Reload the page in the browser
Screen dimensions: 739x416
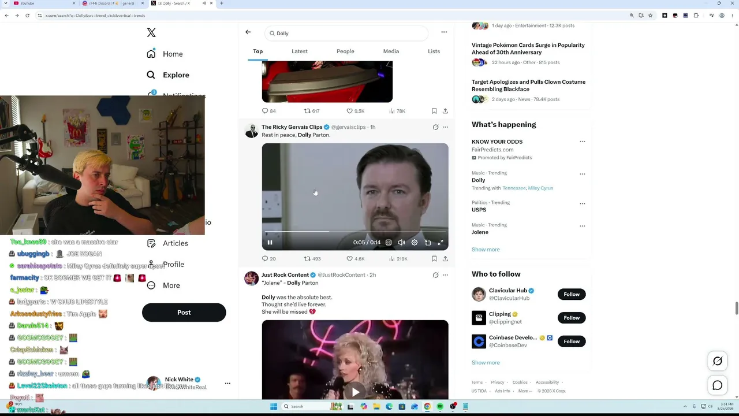pyautogui.click(x=27, y=16)
